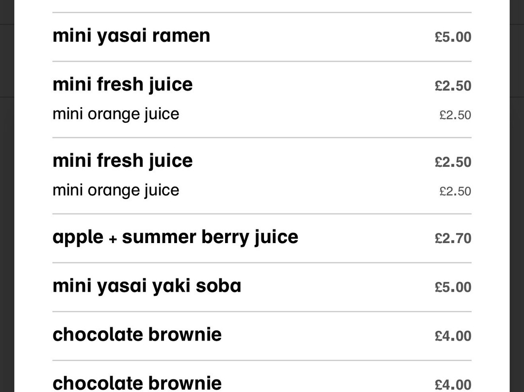Click the second mini orange juice £2.50 price

[455, 192]
